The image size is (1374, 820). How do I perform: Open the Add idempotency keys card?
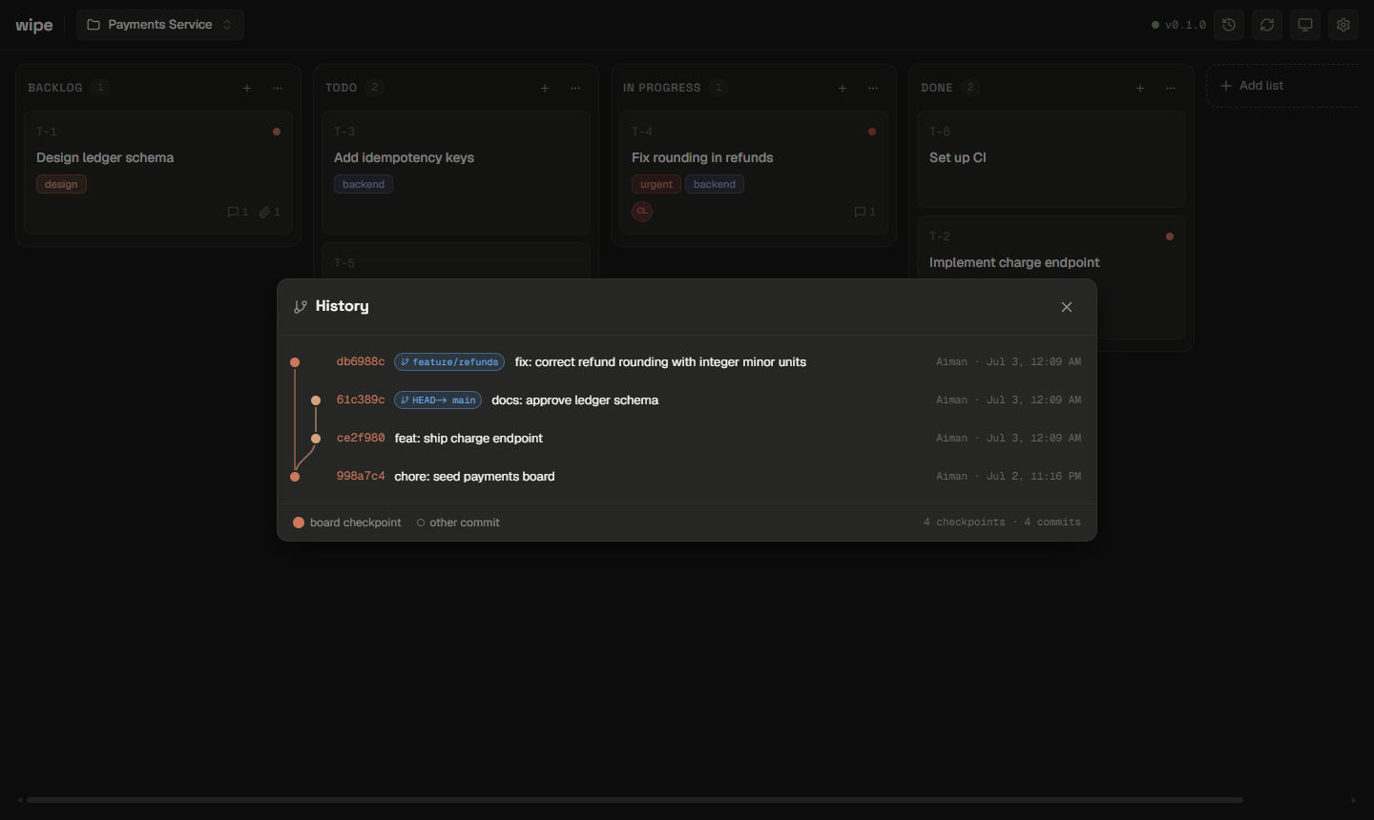coord(456,173)
